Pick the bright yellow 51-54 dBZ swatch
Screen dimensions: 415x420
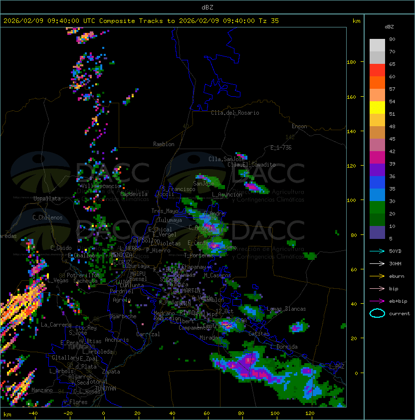377,107
